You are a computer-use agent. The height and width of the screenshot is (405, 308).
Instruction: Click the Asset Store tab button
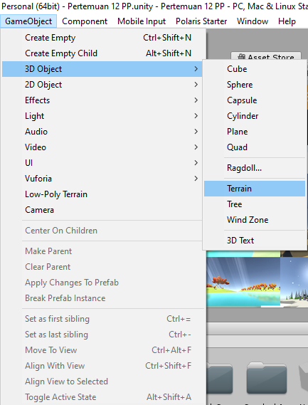pyautogui.click(x=266, y=56)
